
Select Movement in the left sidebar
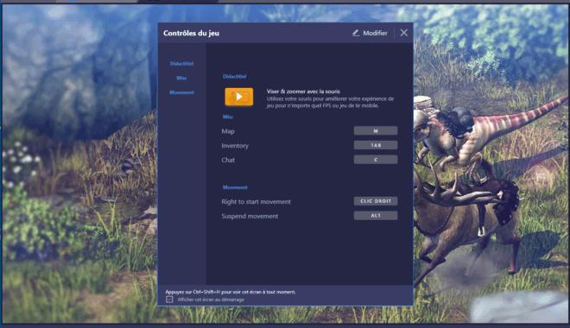pyautogui.click(x=181, y=92)
